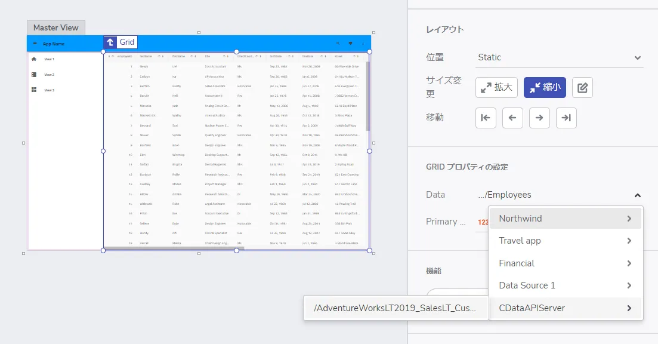Click the move left arrow button
The image size is (658, 344).
point(512,118)
